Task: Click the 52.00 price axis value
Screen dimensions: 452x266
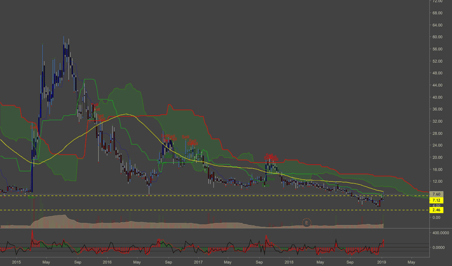Action: tap(437, 61)
